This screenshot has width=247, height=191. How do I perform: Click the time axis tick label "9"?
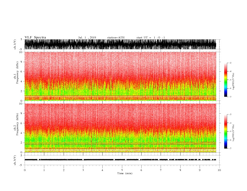click(200, 170)
